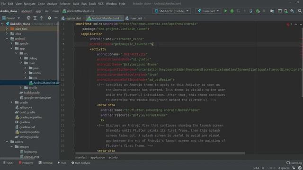Open the Event Log

[x=294, y=163]
